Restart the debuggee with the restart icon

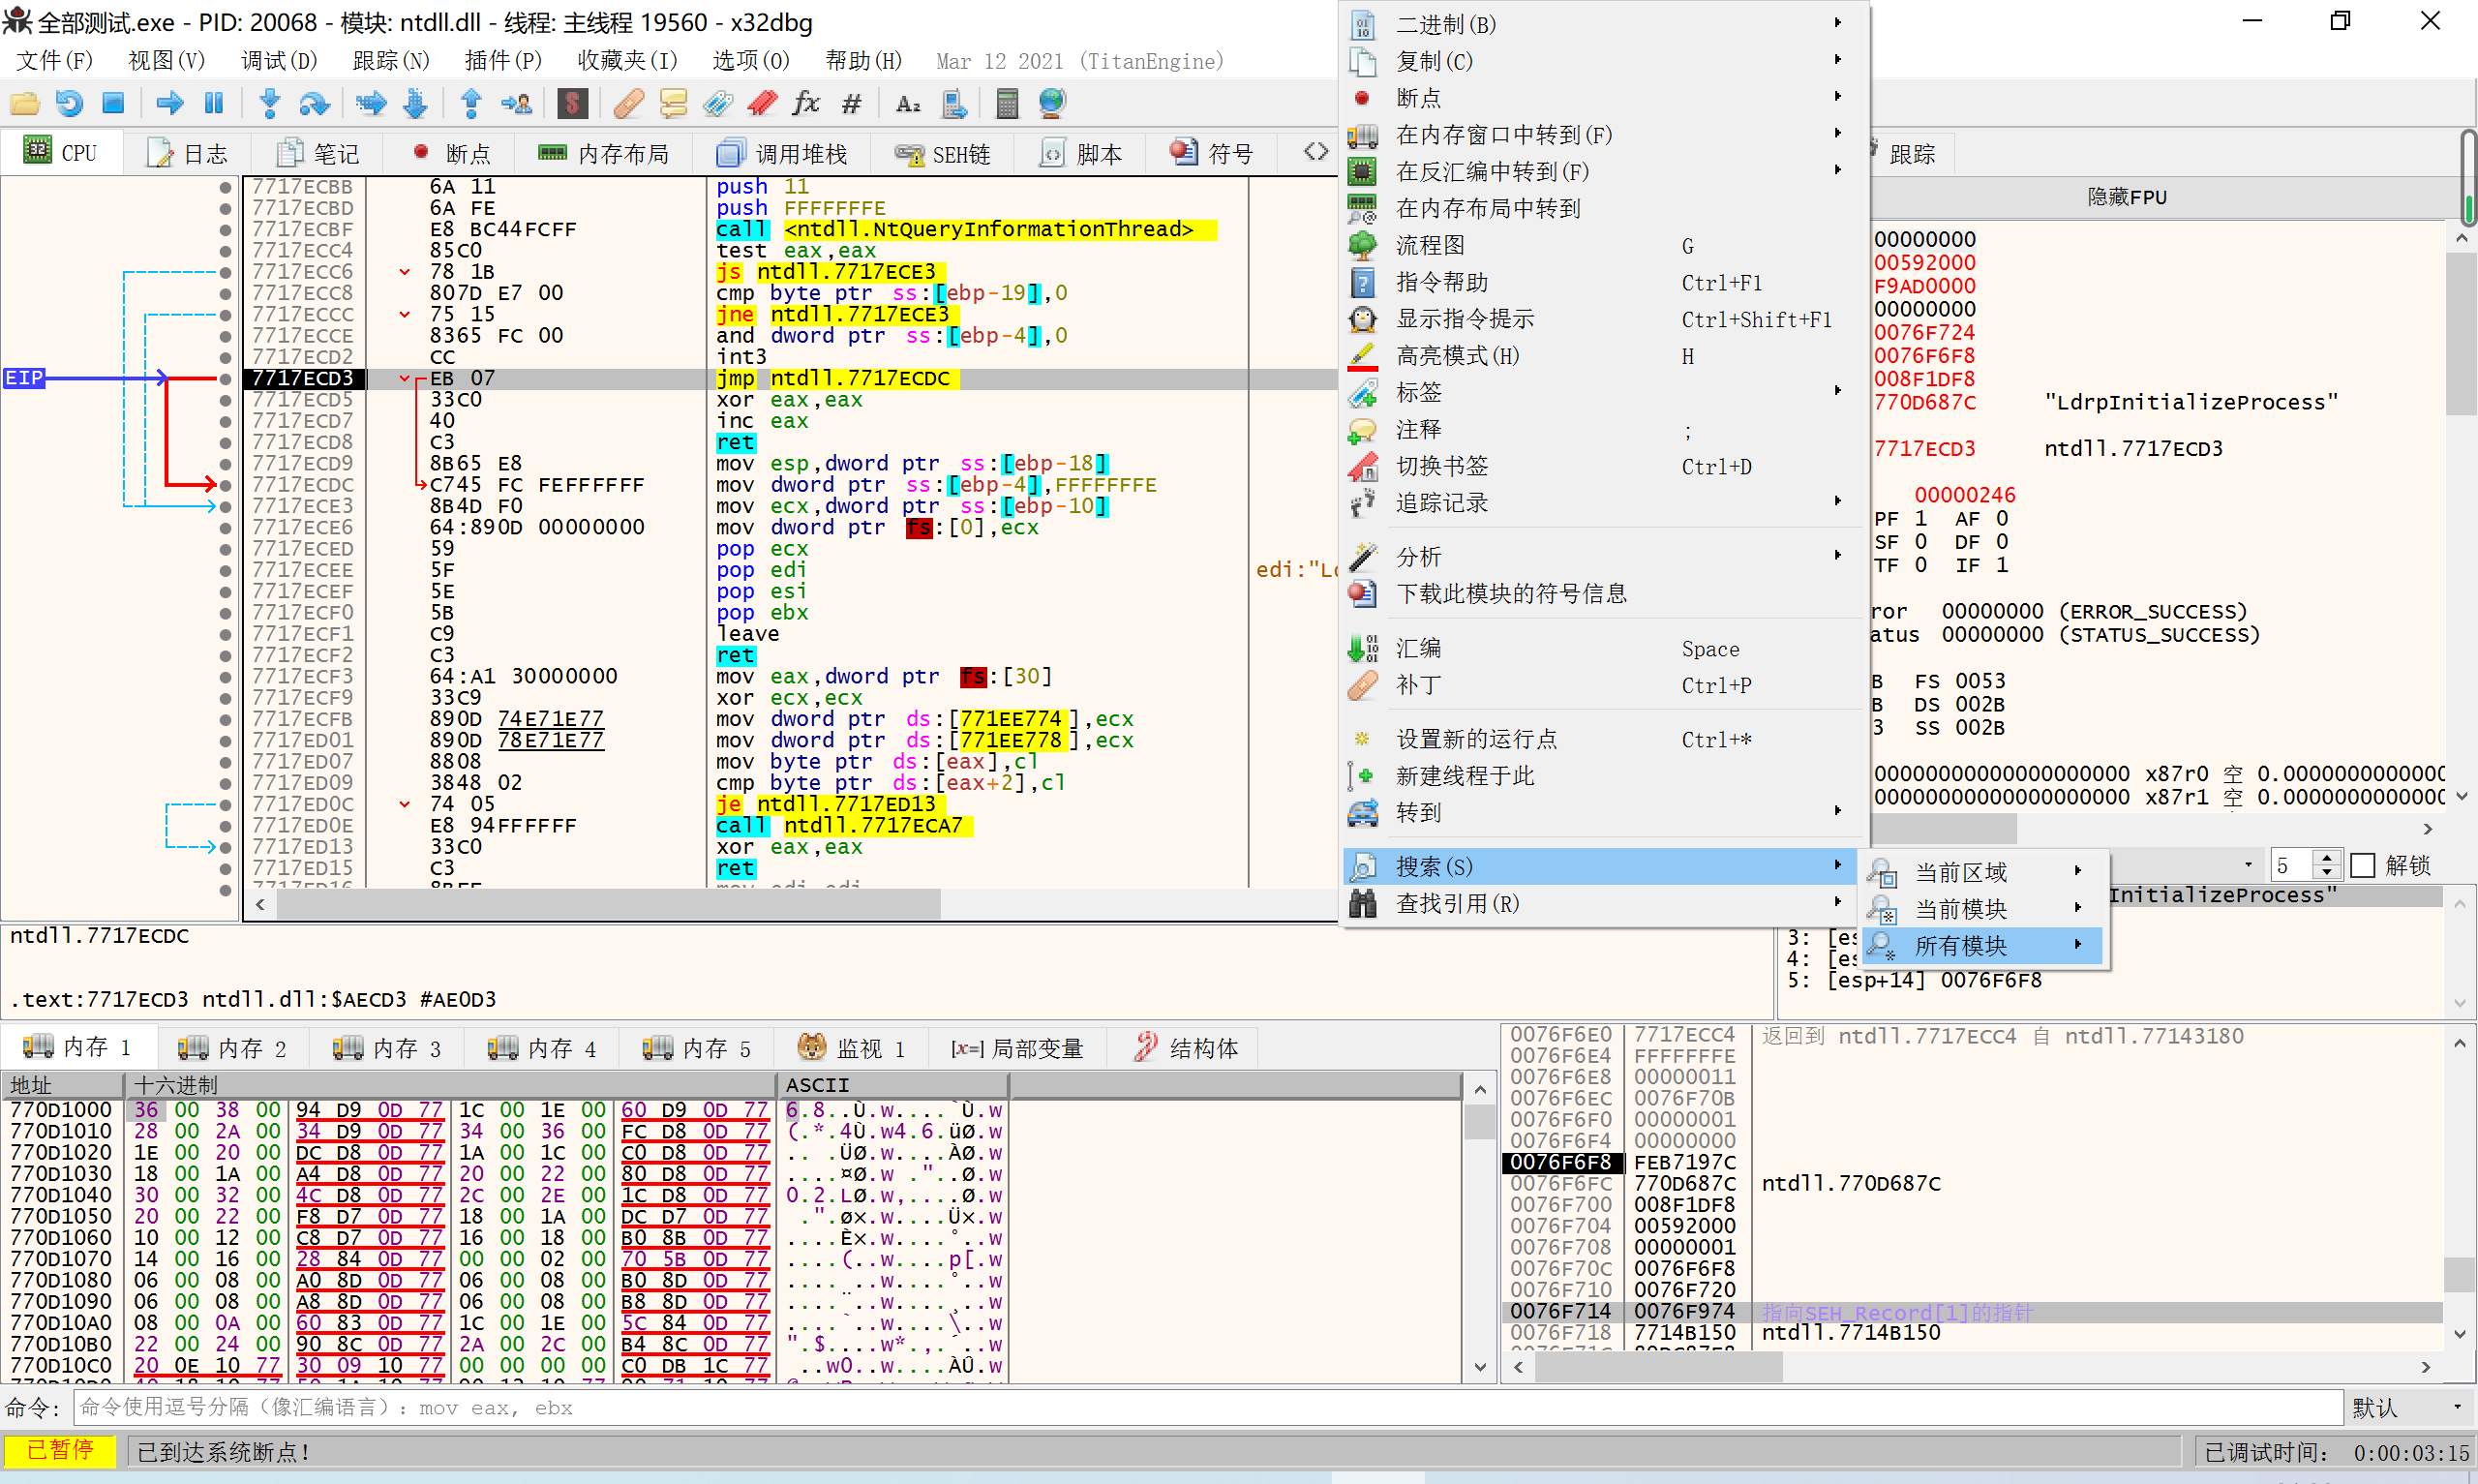[x=67, y=103]
